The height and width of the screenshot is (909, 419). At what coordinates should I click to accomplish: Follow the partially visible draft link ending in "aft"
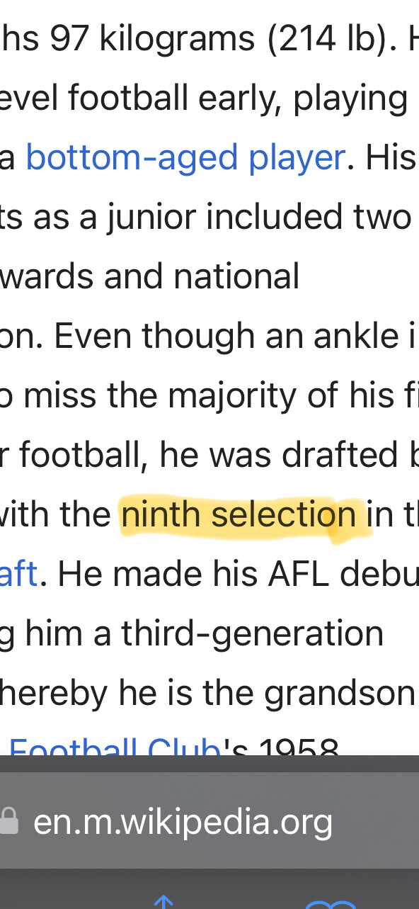[x=18, y=572]
